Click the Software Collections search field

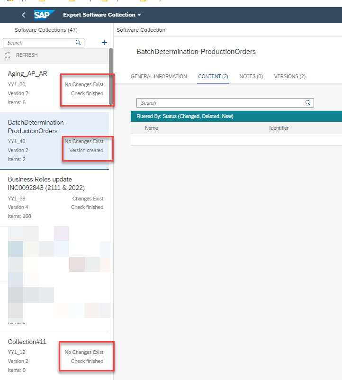coord(44,43)
